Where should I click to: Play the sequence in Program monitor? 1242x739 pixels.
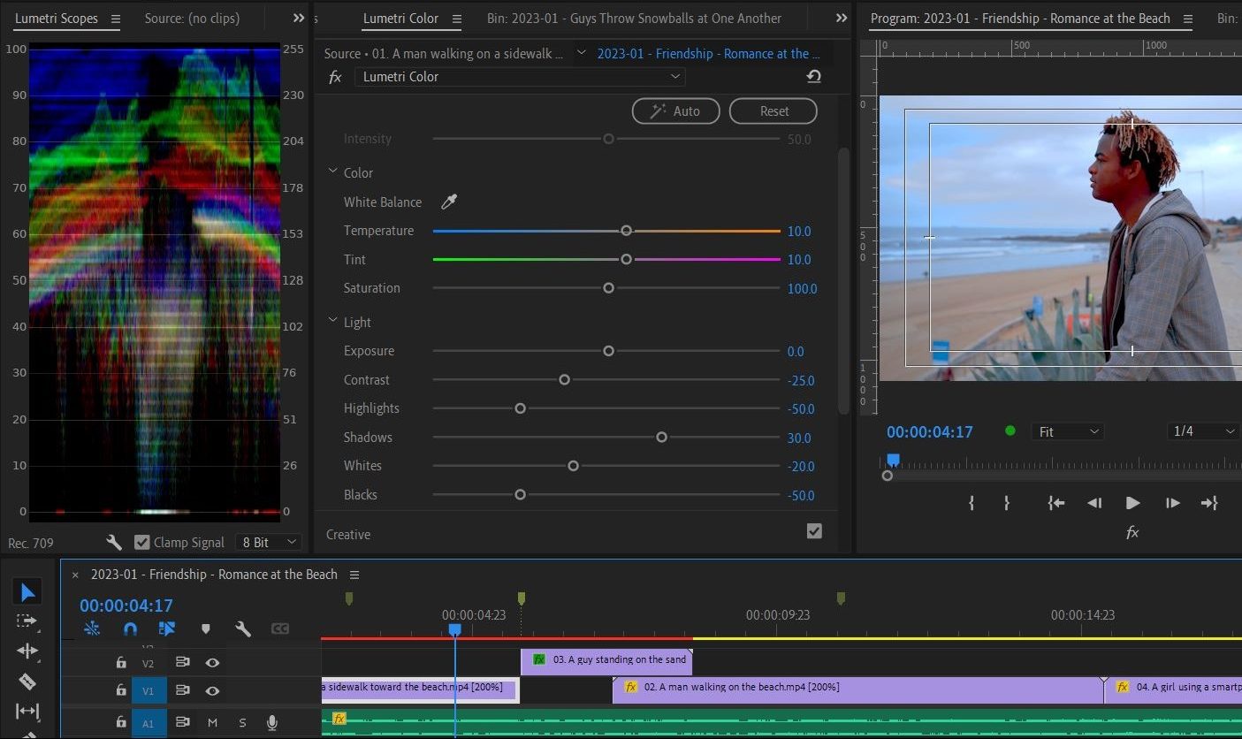[x=1132, y=503]
